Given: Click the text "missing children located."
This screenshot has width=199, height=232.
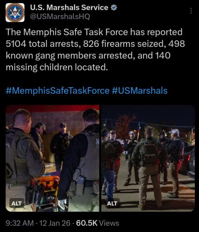Looking at the screenshot, I should pyautogui.click(x=57, y=67).
